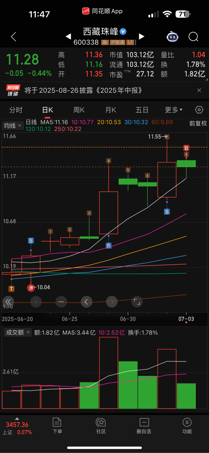Tap 删自选 to remove from watchlist

(x=144, y=426)
